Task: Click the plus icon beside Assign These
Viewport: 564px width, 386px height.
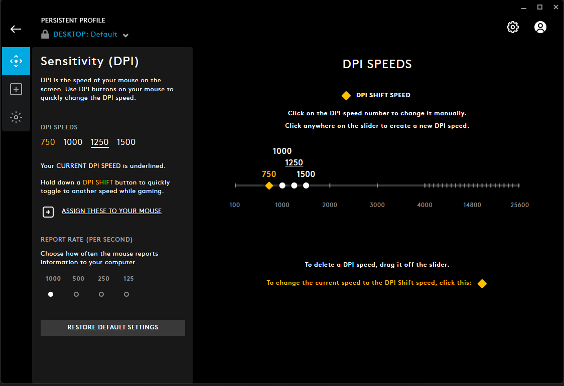Action: click(x=48, y=212)
